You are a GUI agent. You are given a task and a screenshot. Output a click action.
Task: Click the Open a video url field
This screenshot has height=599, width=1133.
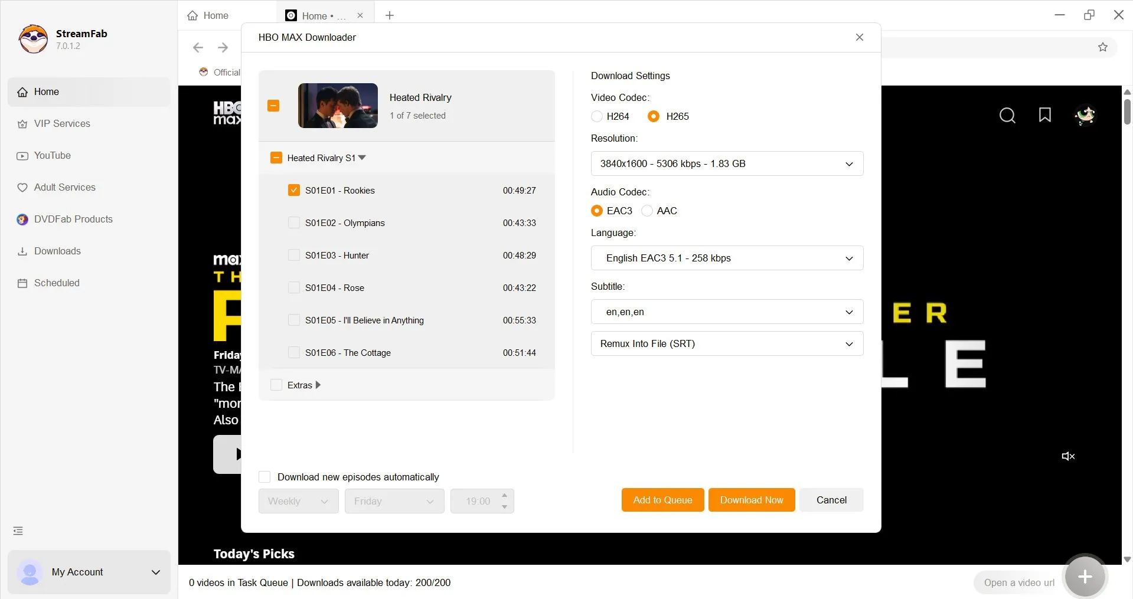coord(1018,582)
